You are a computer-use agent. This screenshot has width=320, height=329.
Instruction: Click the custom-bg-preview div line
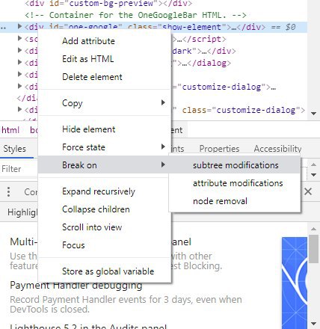coord(108,4)
